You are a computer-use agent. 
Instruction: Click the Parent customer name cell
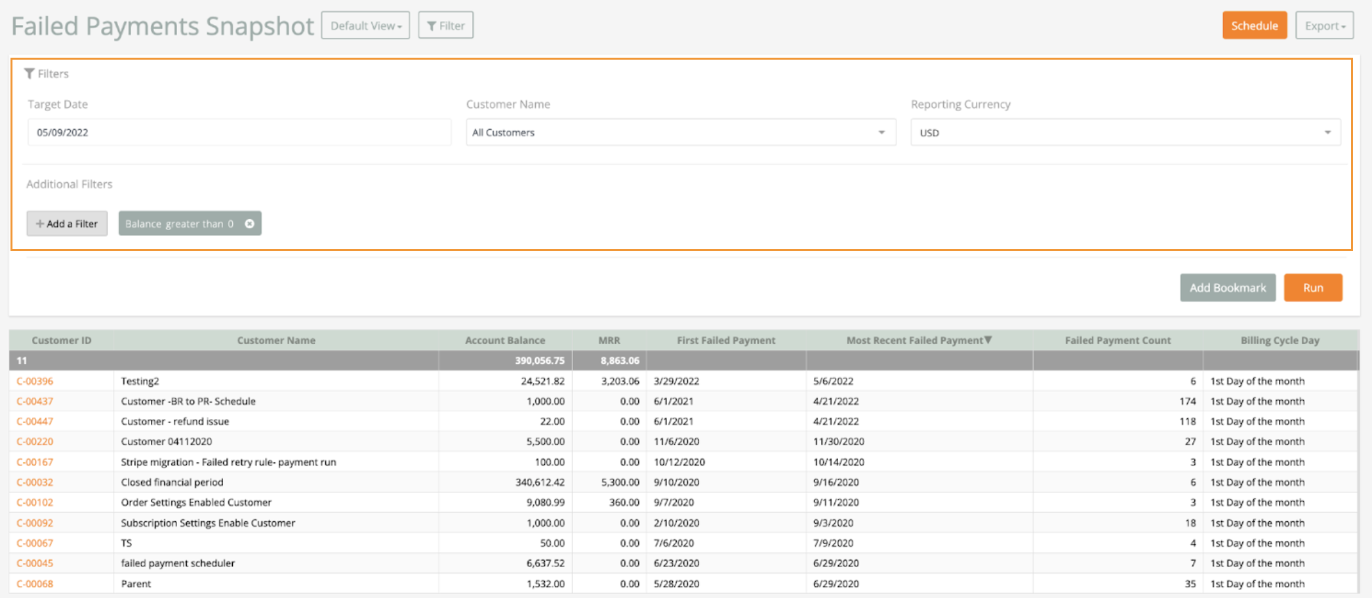point(276,584)
